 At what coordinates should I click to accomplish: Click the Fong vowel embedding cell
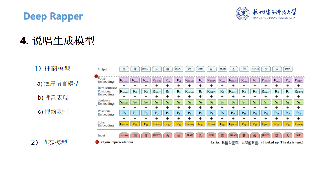[x=277, y=81]
